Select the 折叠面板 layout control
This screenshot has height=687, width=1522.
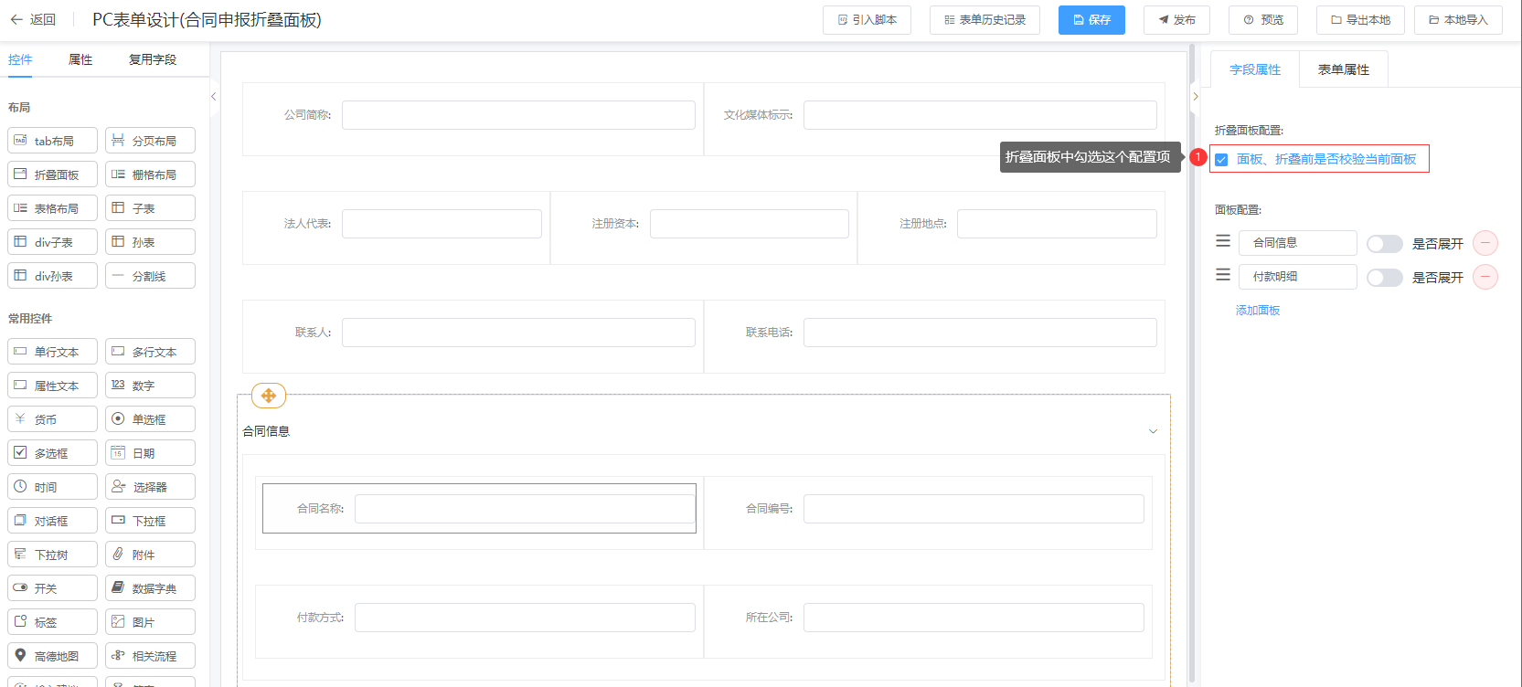[x=52, y=174]
